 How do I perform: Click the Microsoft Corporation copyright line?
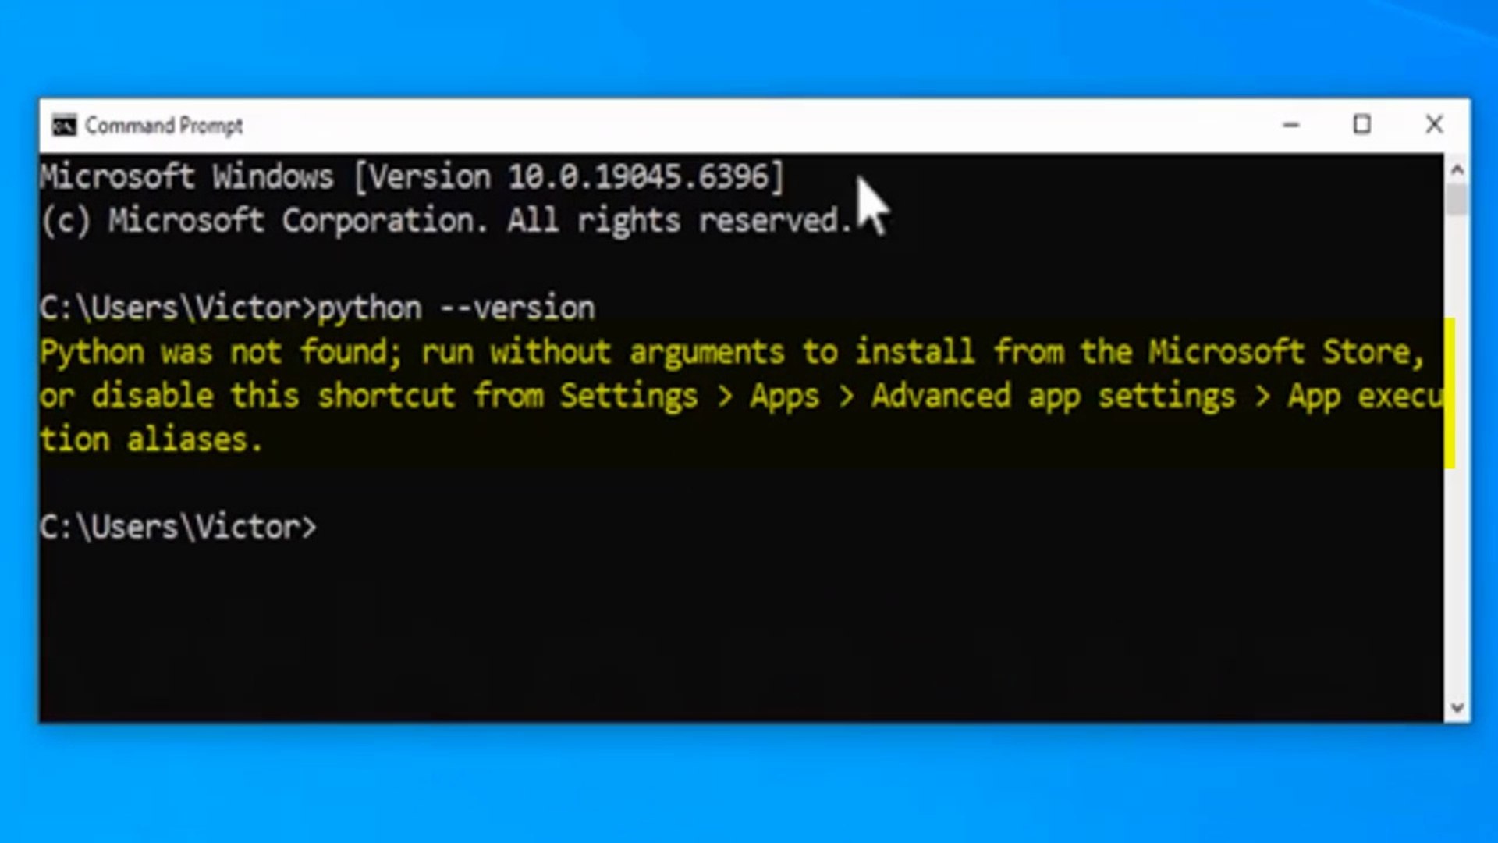446,221
